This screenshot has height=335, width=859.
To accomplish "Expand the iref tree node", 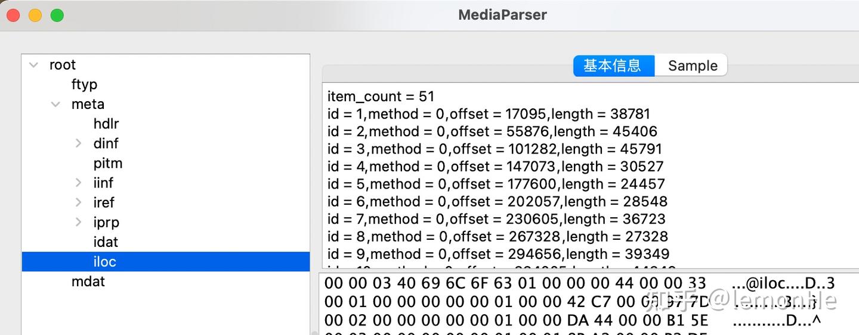I will pyautogui.click(x=78, y=202).
